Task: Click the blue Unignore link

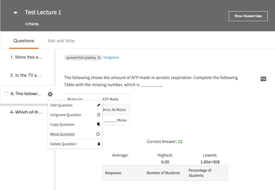Action: pyautogui.click(x=111, y=57)
